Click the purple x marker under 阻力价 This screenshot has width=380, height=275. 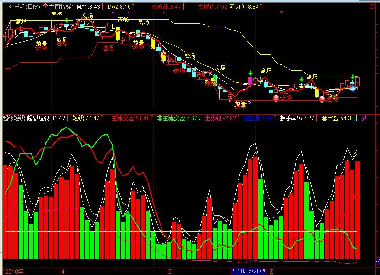(281, 12)
